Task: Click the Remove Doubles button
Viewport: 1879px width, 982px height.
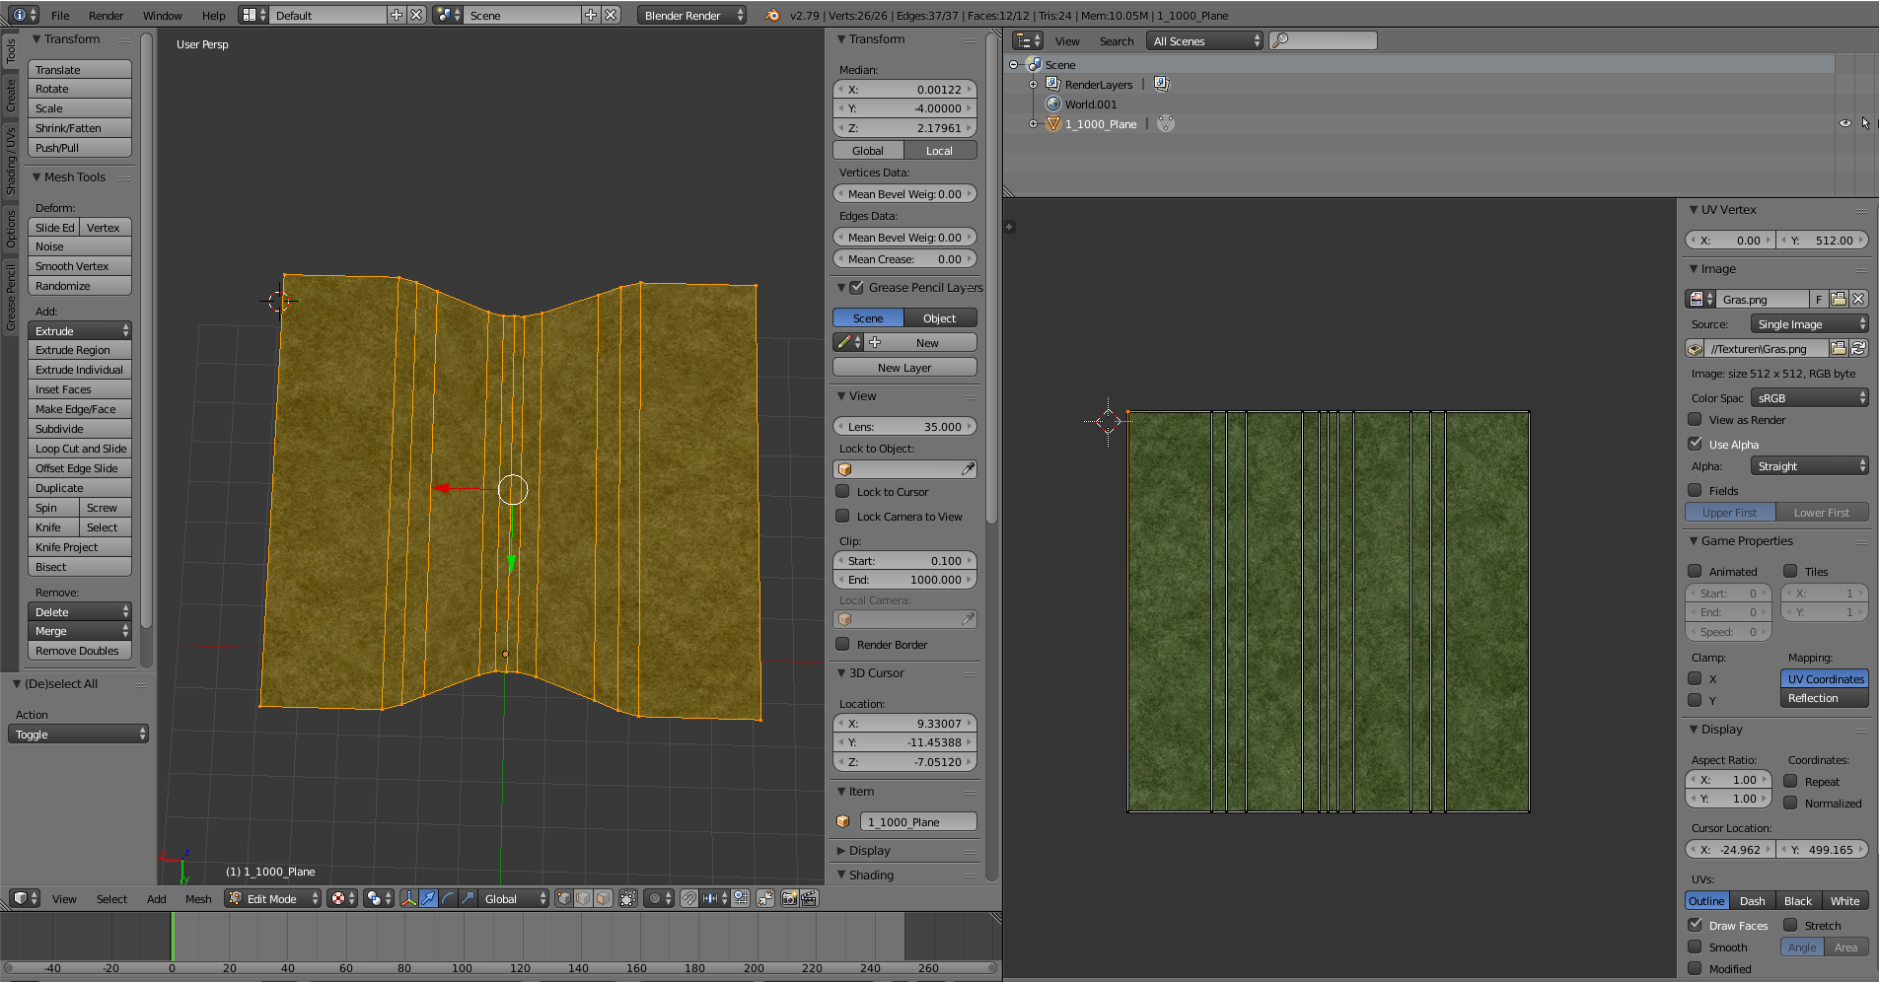Action: coord(78,651)
